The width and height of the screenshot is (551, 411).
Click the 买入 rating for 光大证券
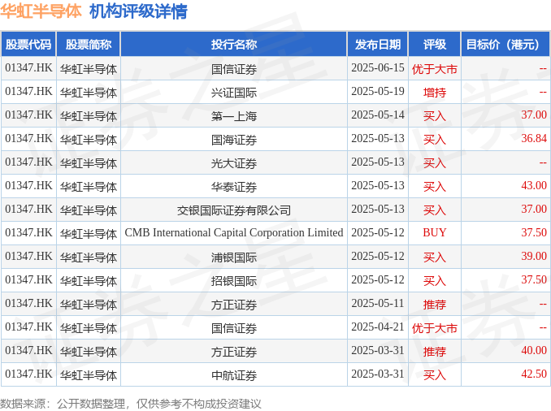(435, 163)
